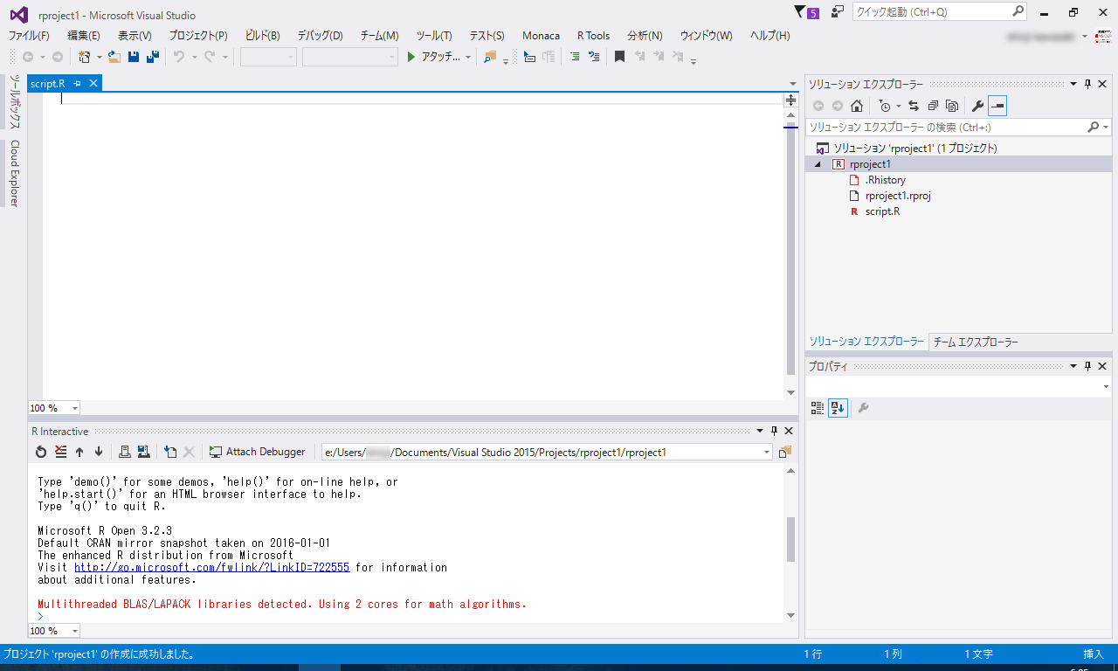This screenshot has height=671, width=1118.
Task: Collapse the rproject1 project node
Action: click(817, 163)
